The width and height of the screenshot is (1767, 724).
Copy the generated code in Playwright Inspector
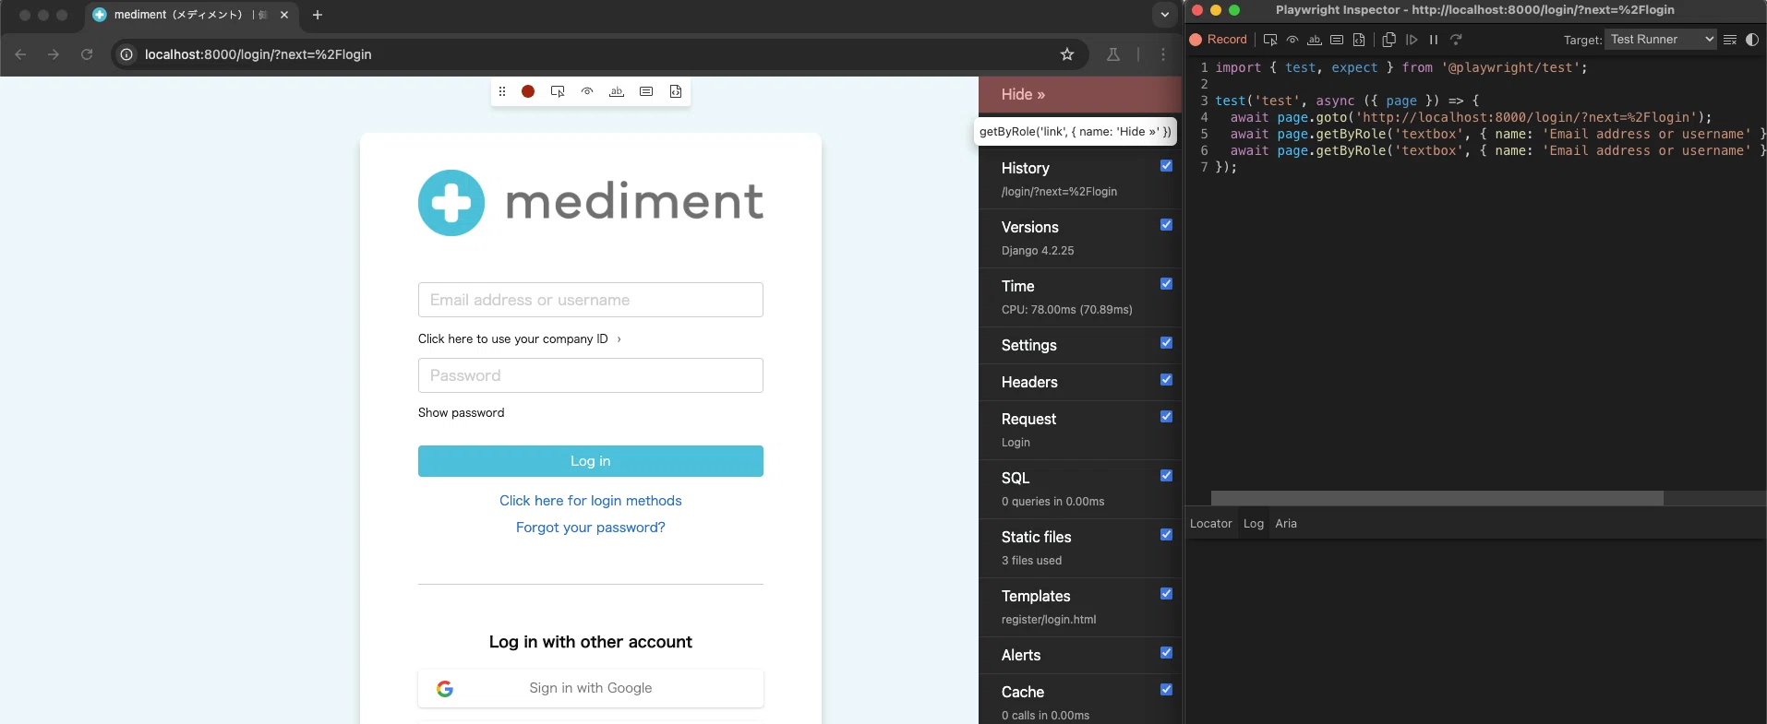coord(1388,40)
